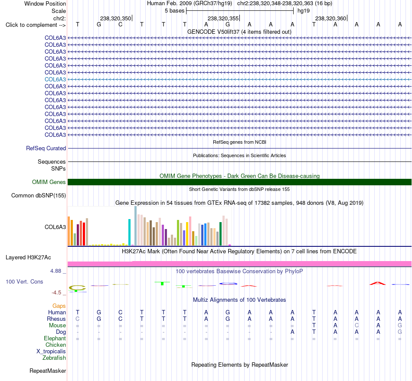
Task: Click the 'hg19' label next to scale bar
Action: (304, 11)
